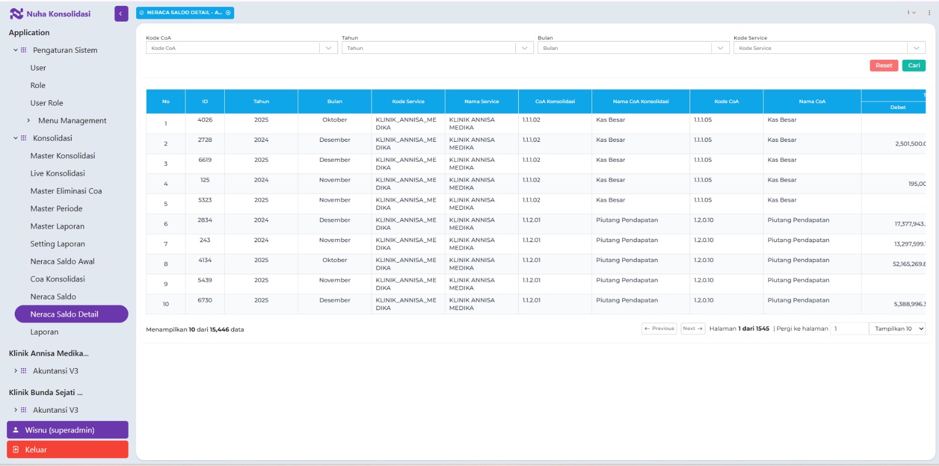This screenshot has width=939, height=466.
Task: Click the grid icon beside Konsolidasi
Action: (x=23, y=138)
